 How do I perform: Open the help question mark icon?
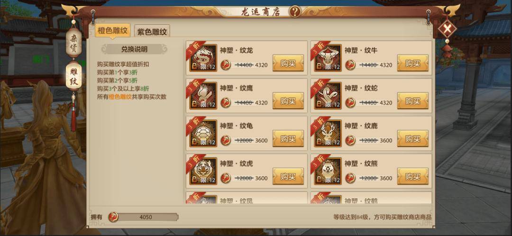295,12
